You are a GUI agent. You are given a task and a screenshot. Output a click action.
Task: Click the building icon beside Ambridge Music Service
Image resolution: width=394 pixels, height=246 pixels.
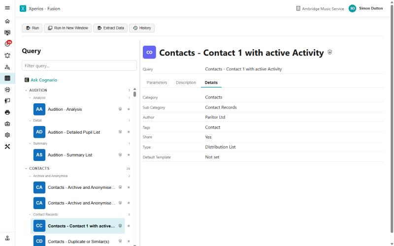point(298,8)
